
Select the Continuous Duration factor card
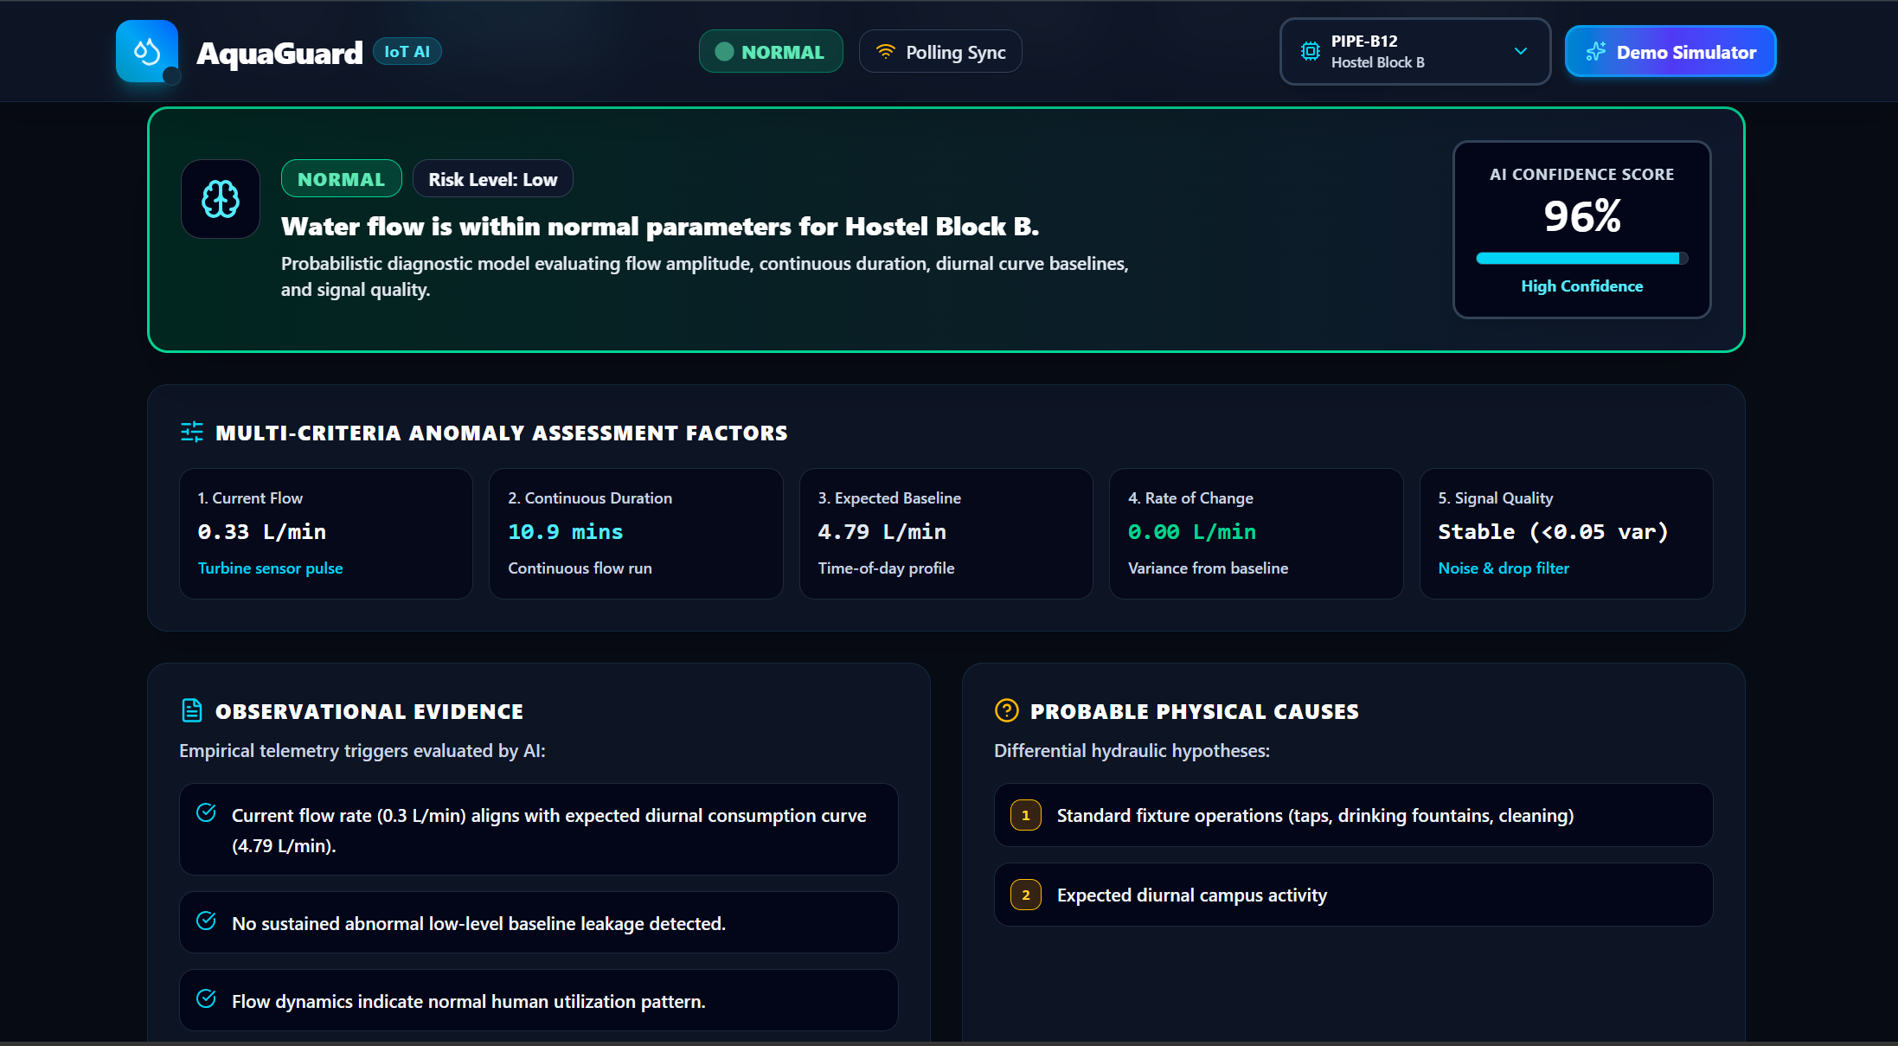click(x=636, y=534)
